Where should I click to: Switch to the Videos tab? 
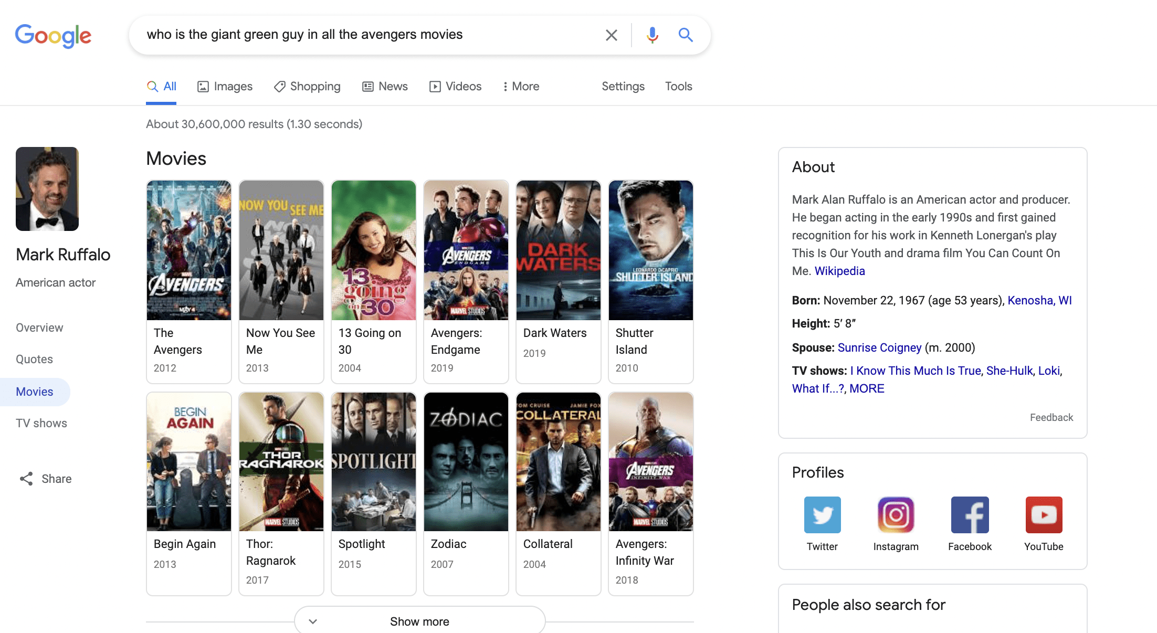click(x=455, y=87)
